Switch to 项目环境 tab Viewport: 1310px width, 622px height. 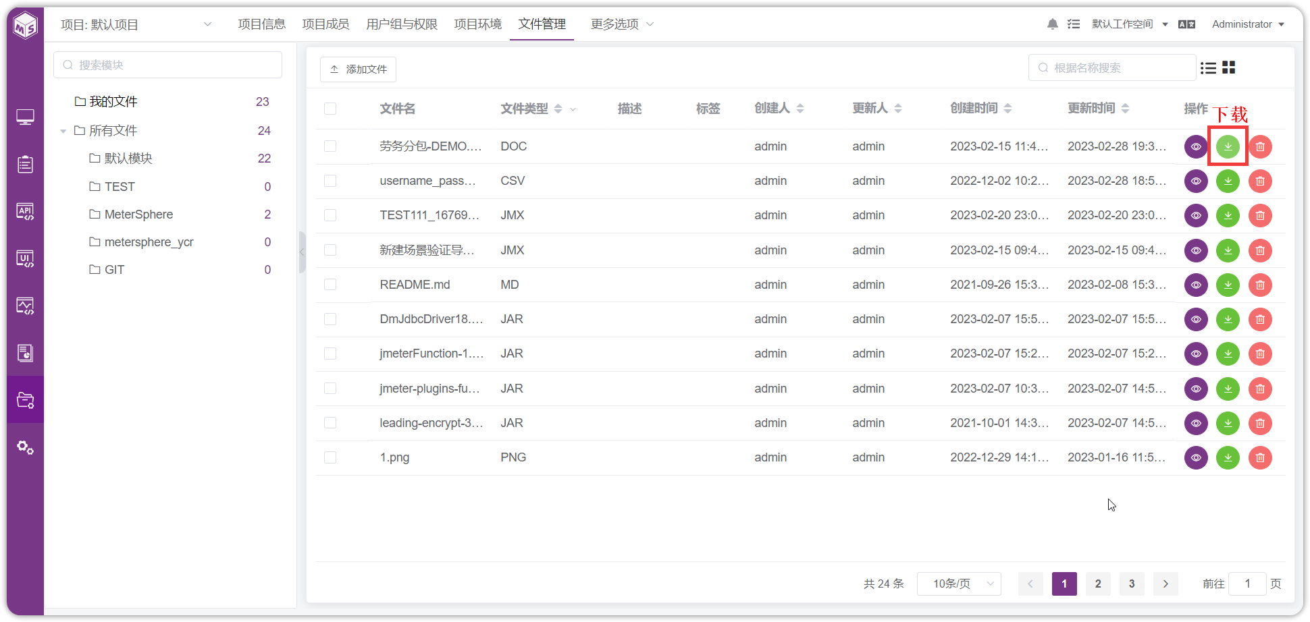click(477, 24)
